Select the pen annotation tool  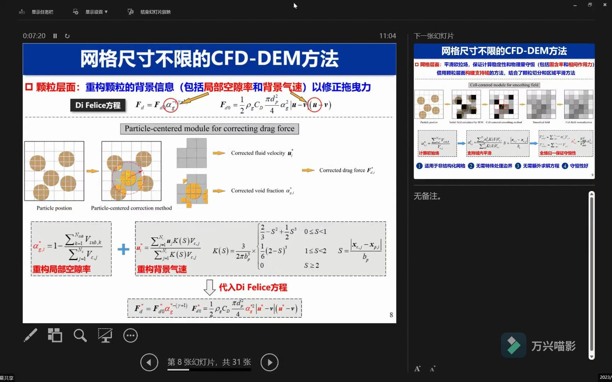(x=30, y=335)
